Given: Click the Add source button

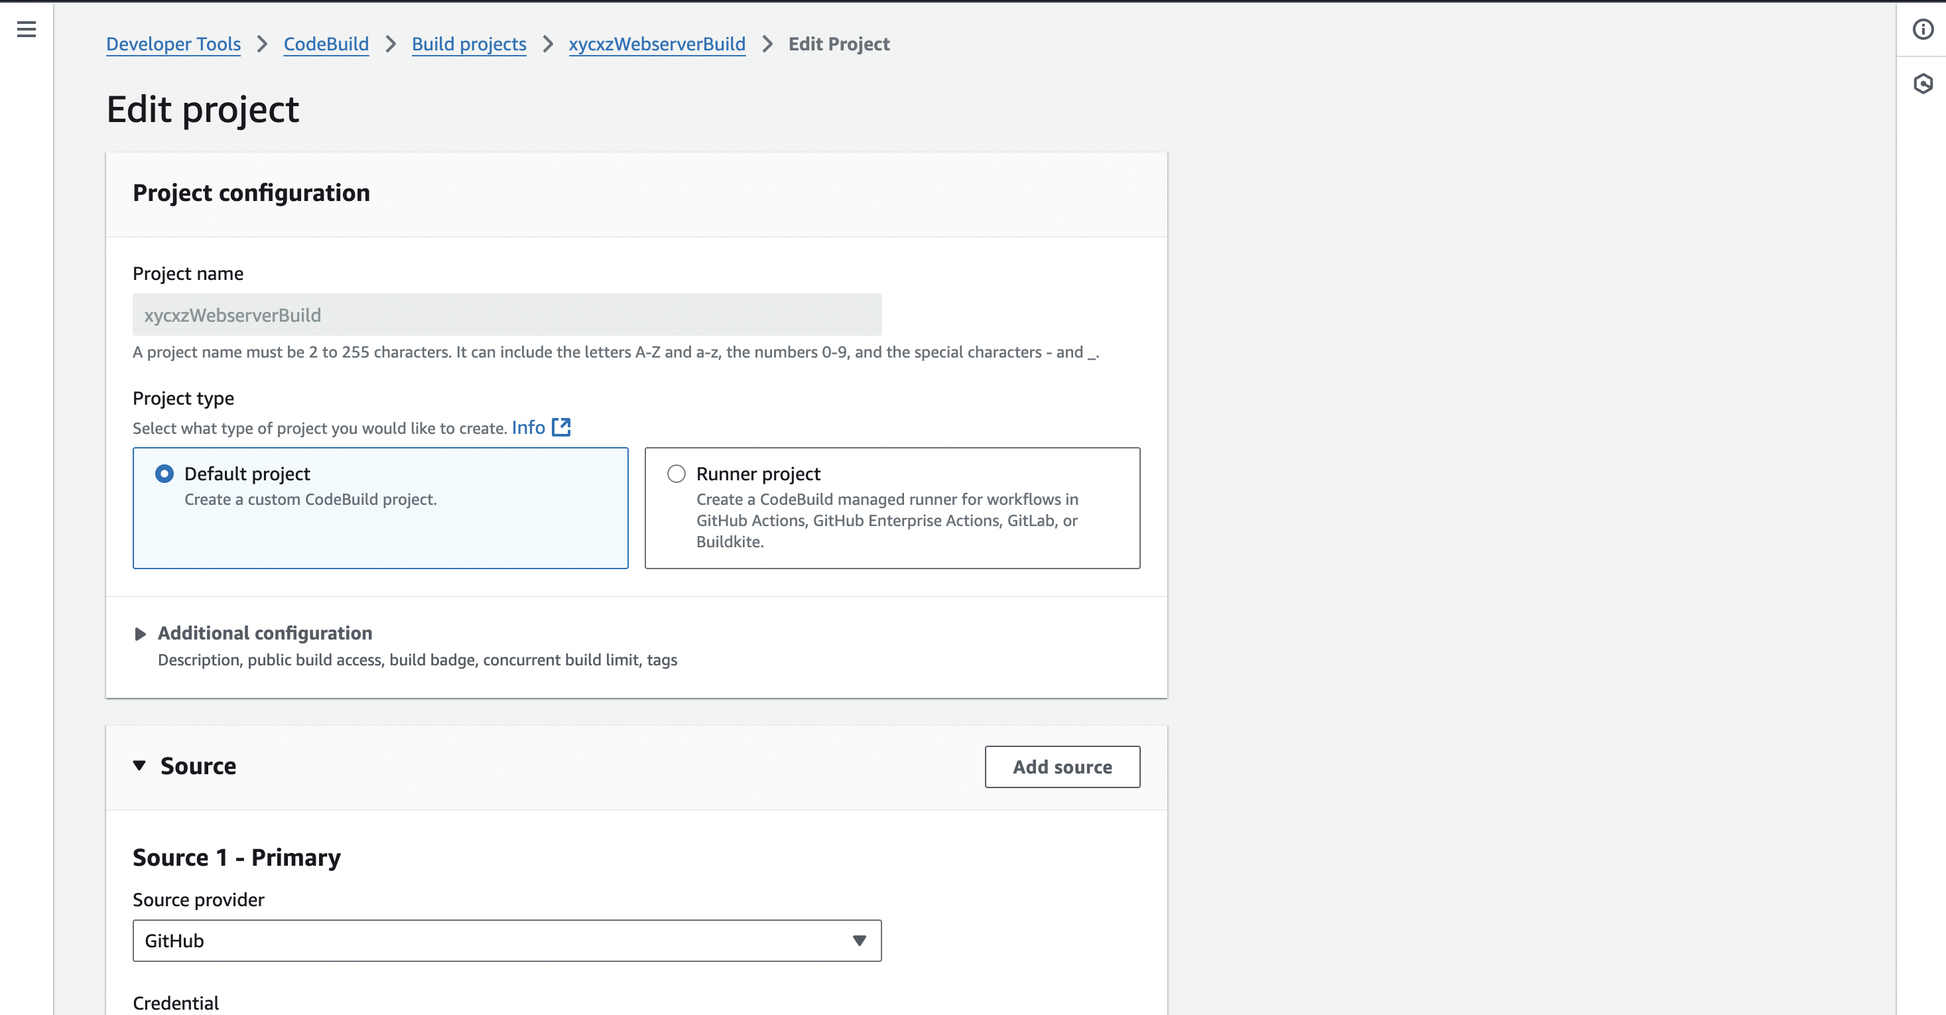Looking at the screenshot, I should (1061, 767).
